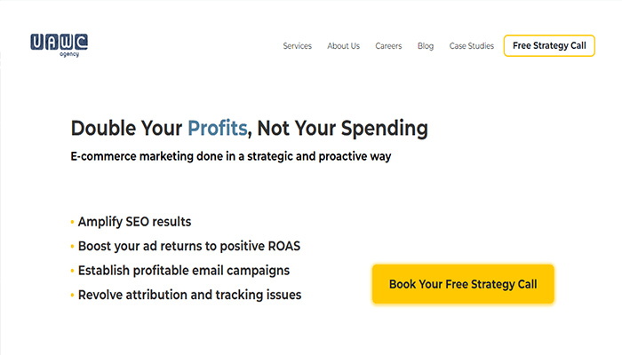Click the yellow bullet before Boost your ad returns
The width and height of the screenshot is (622, 355).
pyautogui.click(x=72, y=246)
